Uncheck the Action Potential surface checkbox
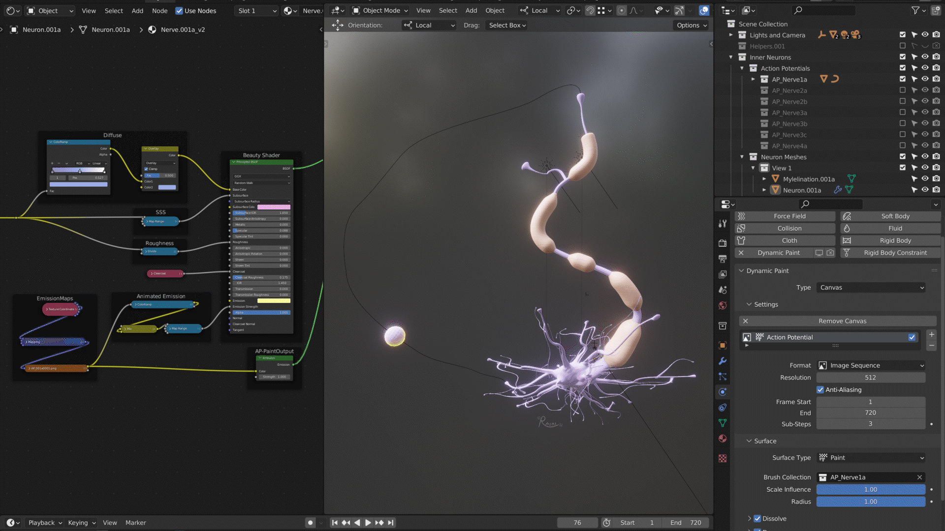The width and height of the screenshot is (945, 531). 912,337
